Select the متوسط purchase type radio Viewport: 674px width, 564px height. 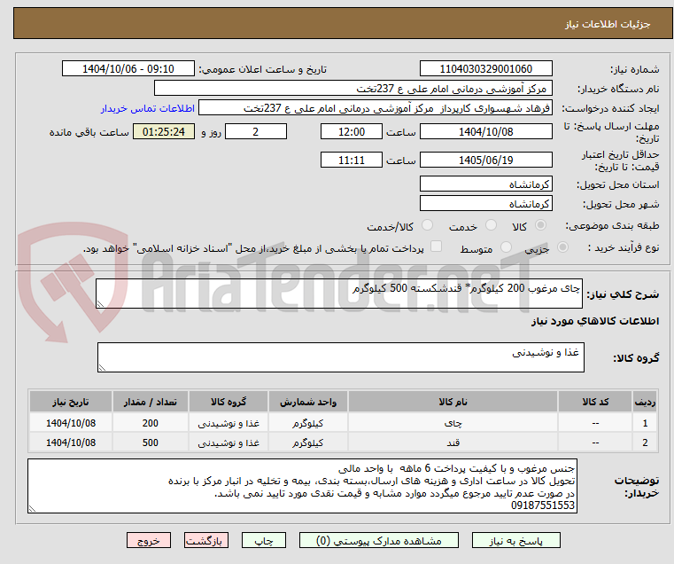coord(506,247)
